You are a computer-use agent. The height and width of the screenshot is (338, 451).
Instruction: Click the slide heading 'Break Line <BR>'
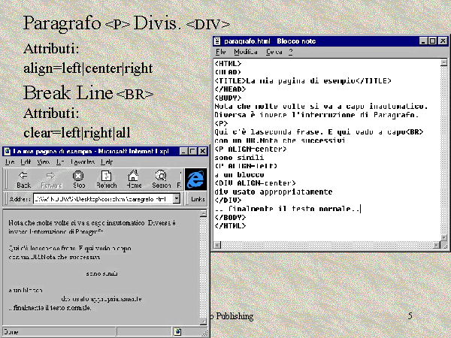click(x=88, y=93)
